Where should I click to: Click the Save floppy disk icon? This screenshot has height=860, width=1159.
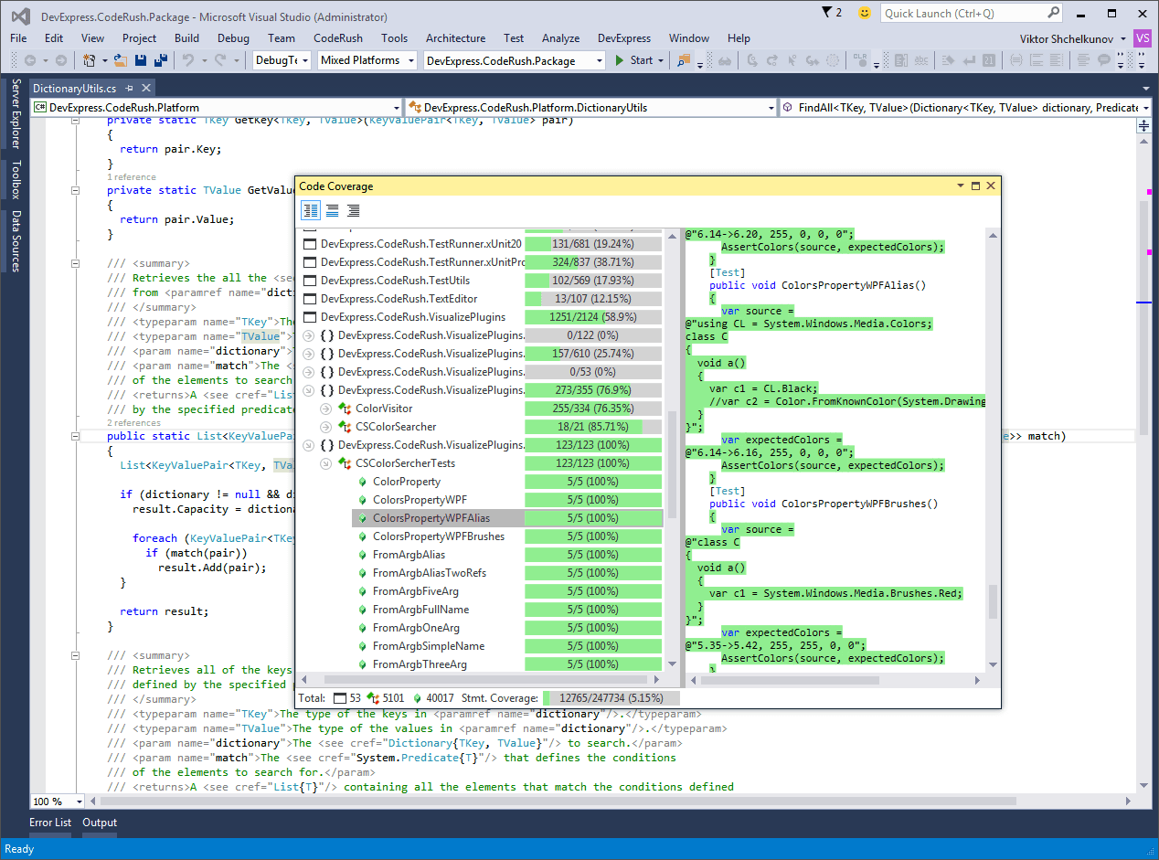(x=141, y=60)
